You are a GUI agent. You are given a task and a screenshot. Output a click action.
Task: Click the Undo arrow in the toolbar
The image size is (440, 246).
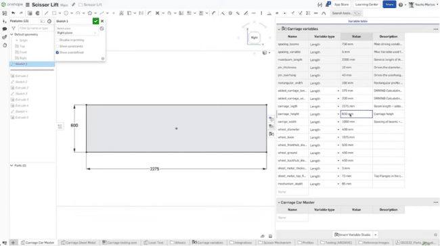coord(13,13)
